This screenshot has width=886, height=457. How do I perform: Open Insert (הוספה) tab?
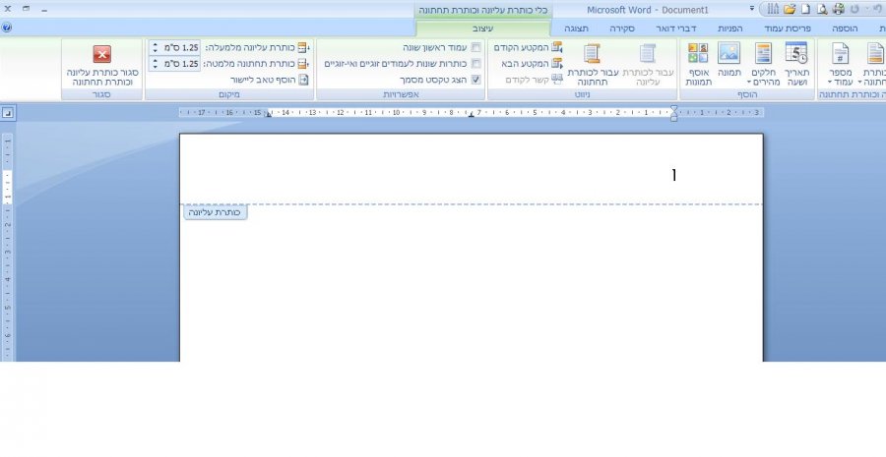[845, 29]
